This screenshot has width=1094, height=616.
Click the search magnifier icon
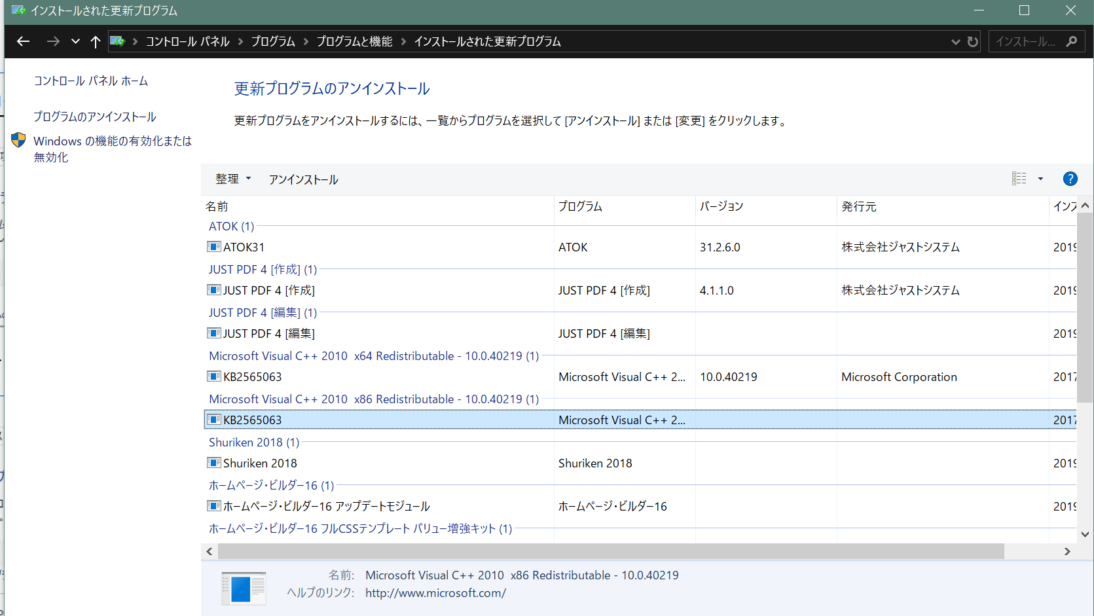(x=1072, y=41)
